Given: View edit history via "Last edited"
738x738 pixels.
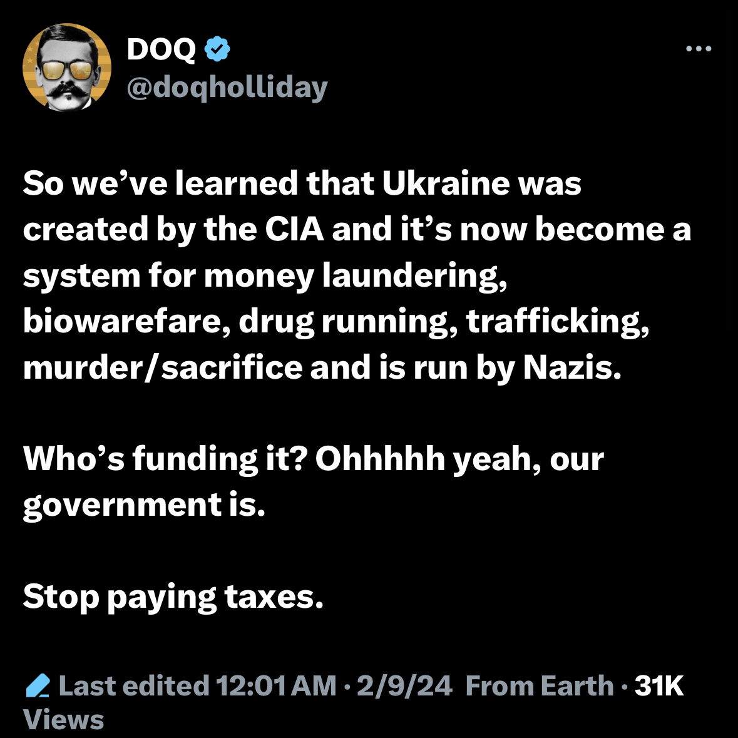Looking at the screenshot, I should coord(133,686).
